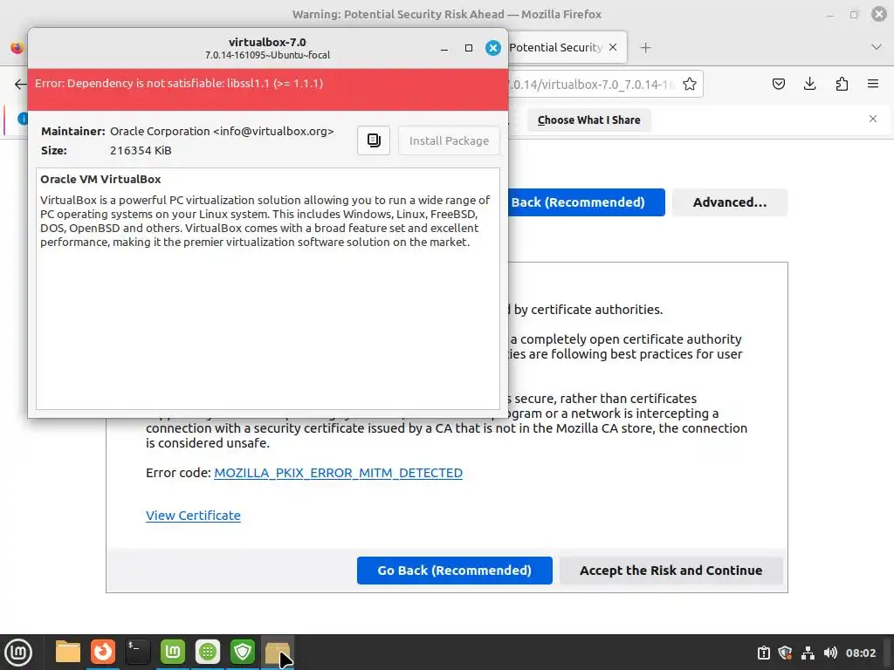The height and width of the screenshot is (670, 894).
Task: Minimize the virtualbox-7.0 installer window
Action: [x=444, y=49]
